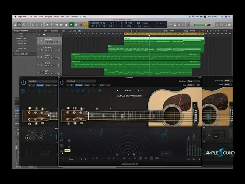Open View Editor dropdown in front plugin
Image resolution: width=245 pixels, height=184 pixels.
tap(191, 85)
